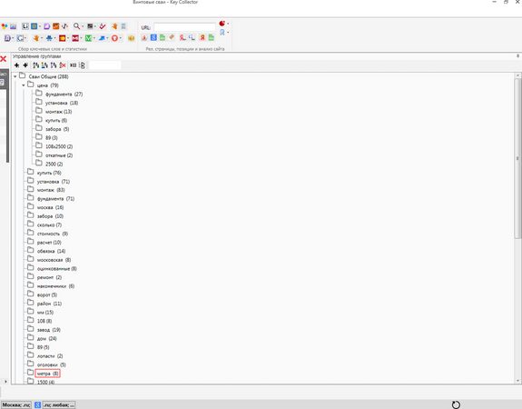Open dropdown arrow next to magnifier icon
522x409 pixels.
(83, 26)
